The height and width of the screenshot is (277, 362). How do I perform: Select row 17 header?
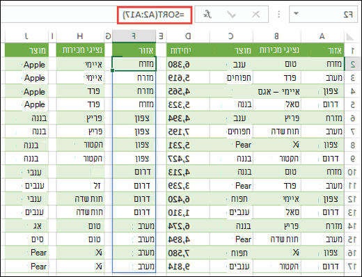(x=352, y=267)
